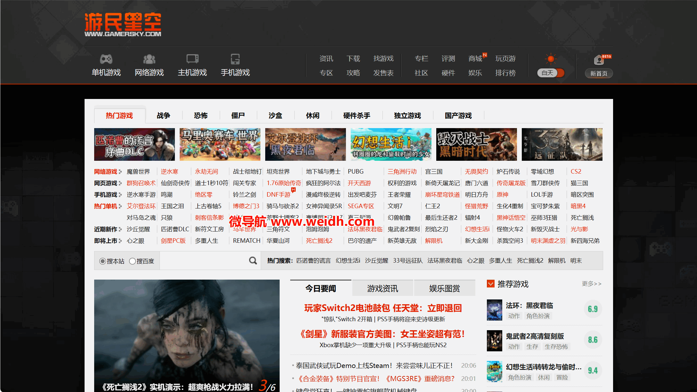Click the 发售表 nav link
This screenshot has width=697, height=392.
click(383, 73)
